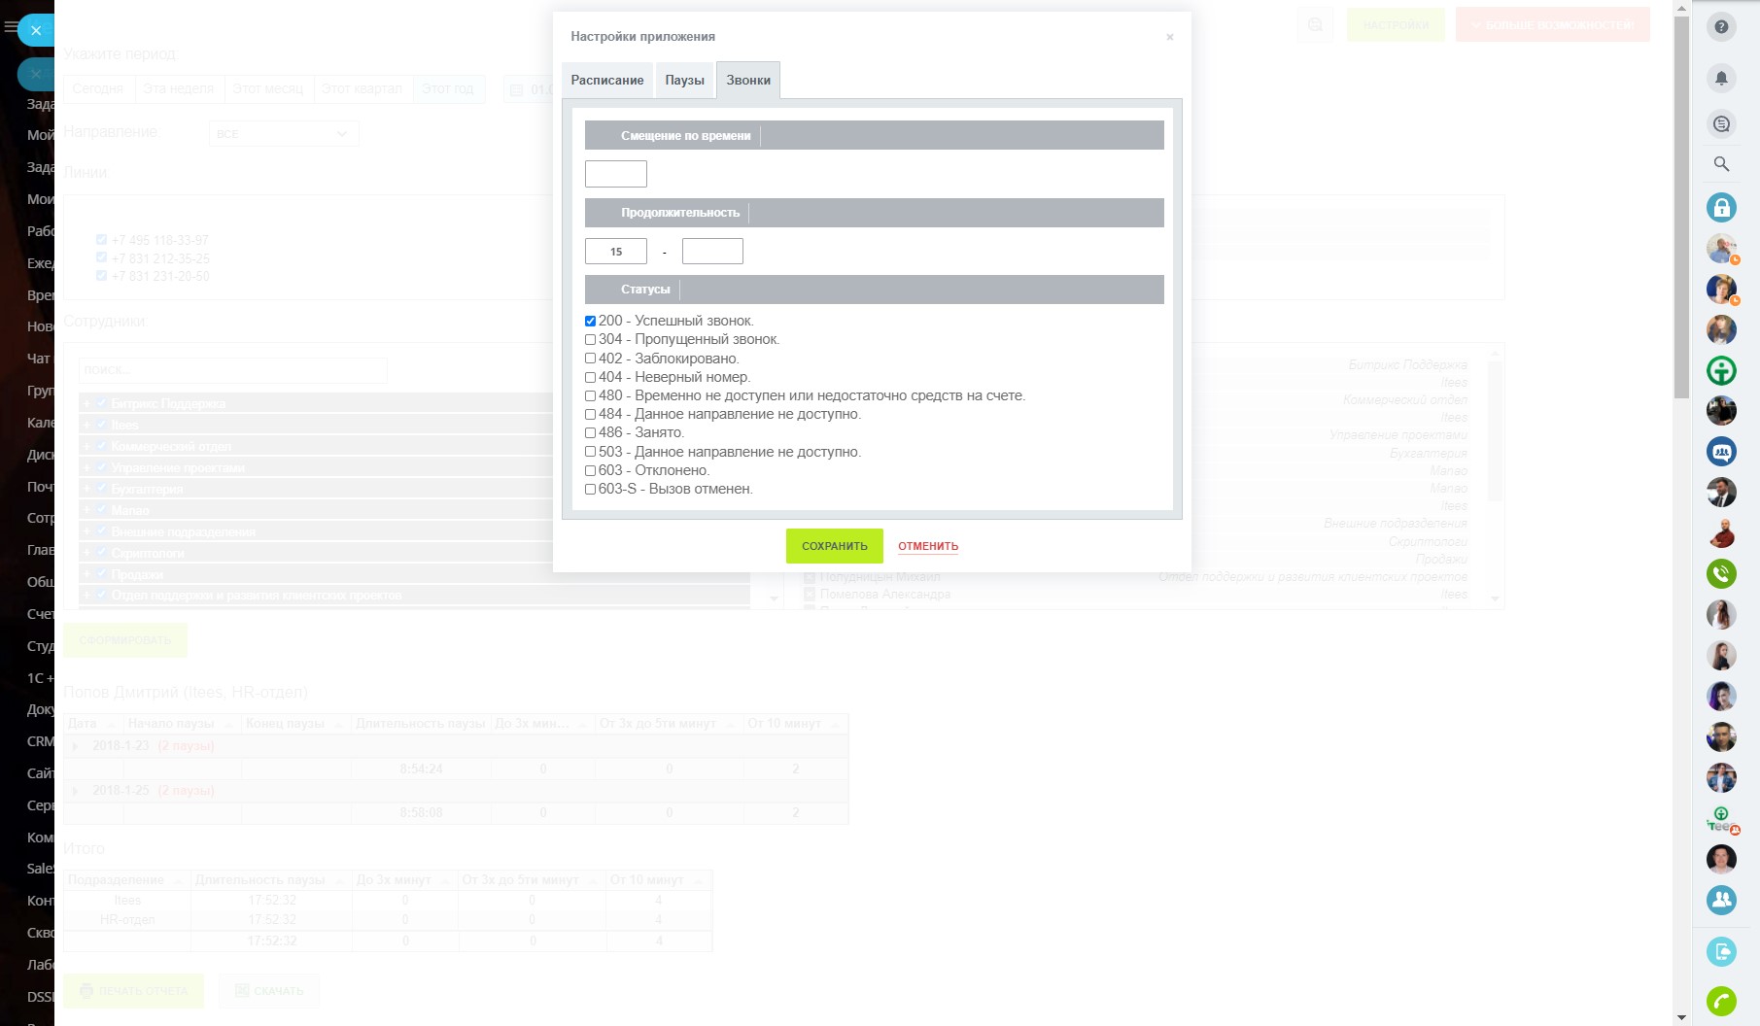Enable 603-S - Вызов отменен checkbox
1760x1026 pixels.
tap(590, 490)
